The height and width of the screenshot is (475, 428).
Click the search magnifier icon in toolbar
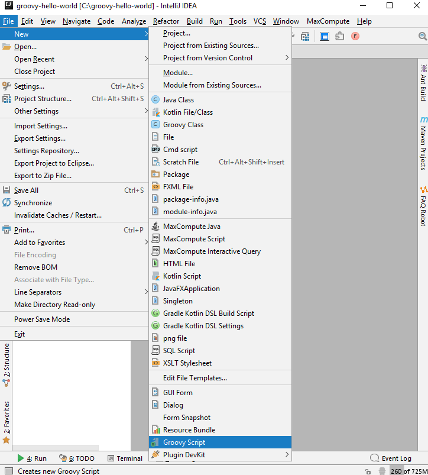pyautogui.click(x=422, y=36)
